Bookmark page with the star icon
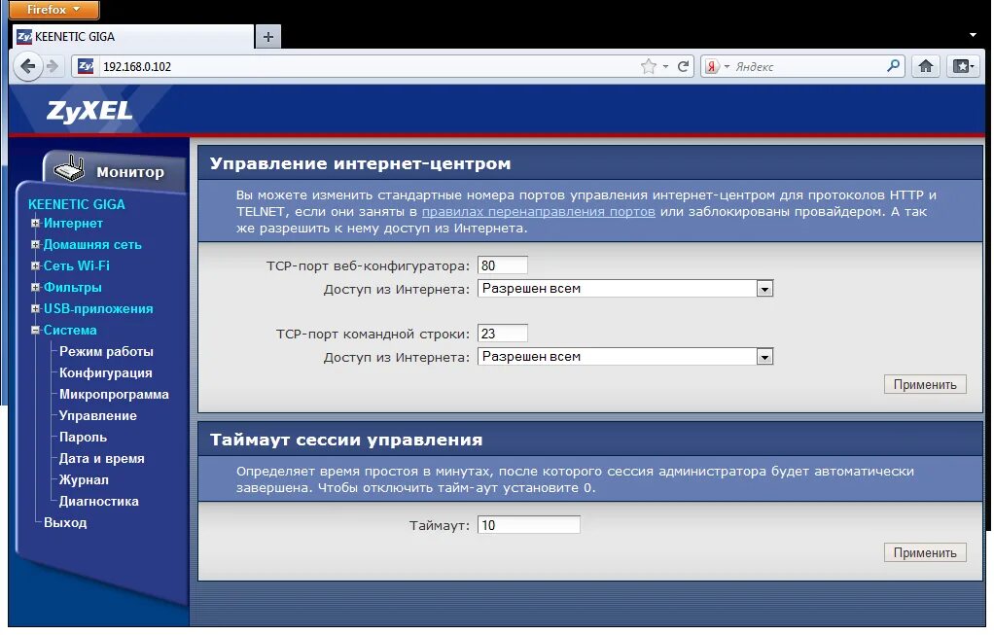The image size is (994, 635). pyautogui.click(x=648, y=66)
